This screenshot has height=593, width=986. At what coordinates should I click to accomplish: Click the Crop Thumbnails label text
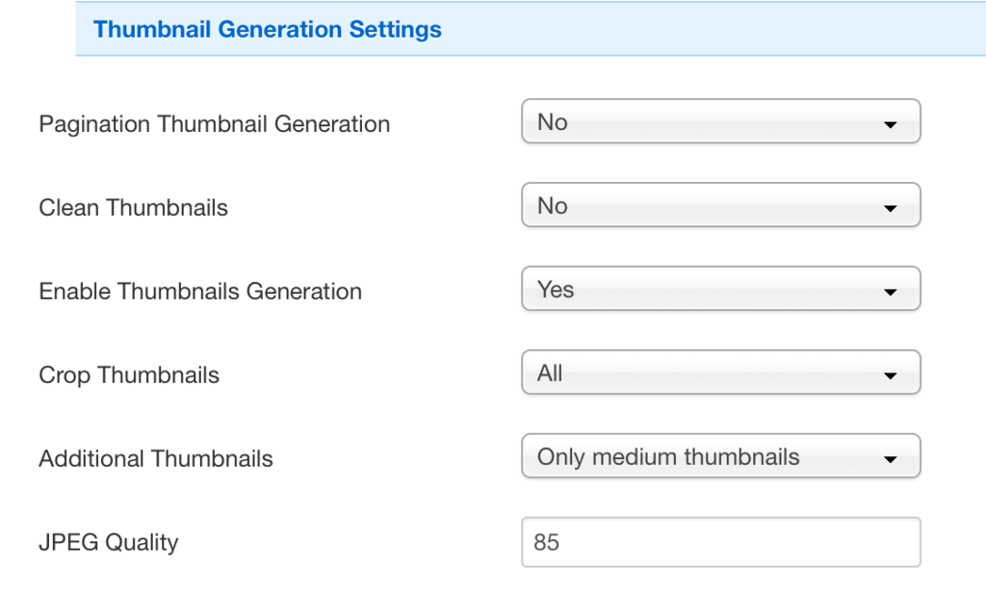129,375
